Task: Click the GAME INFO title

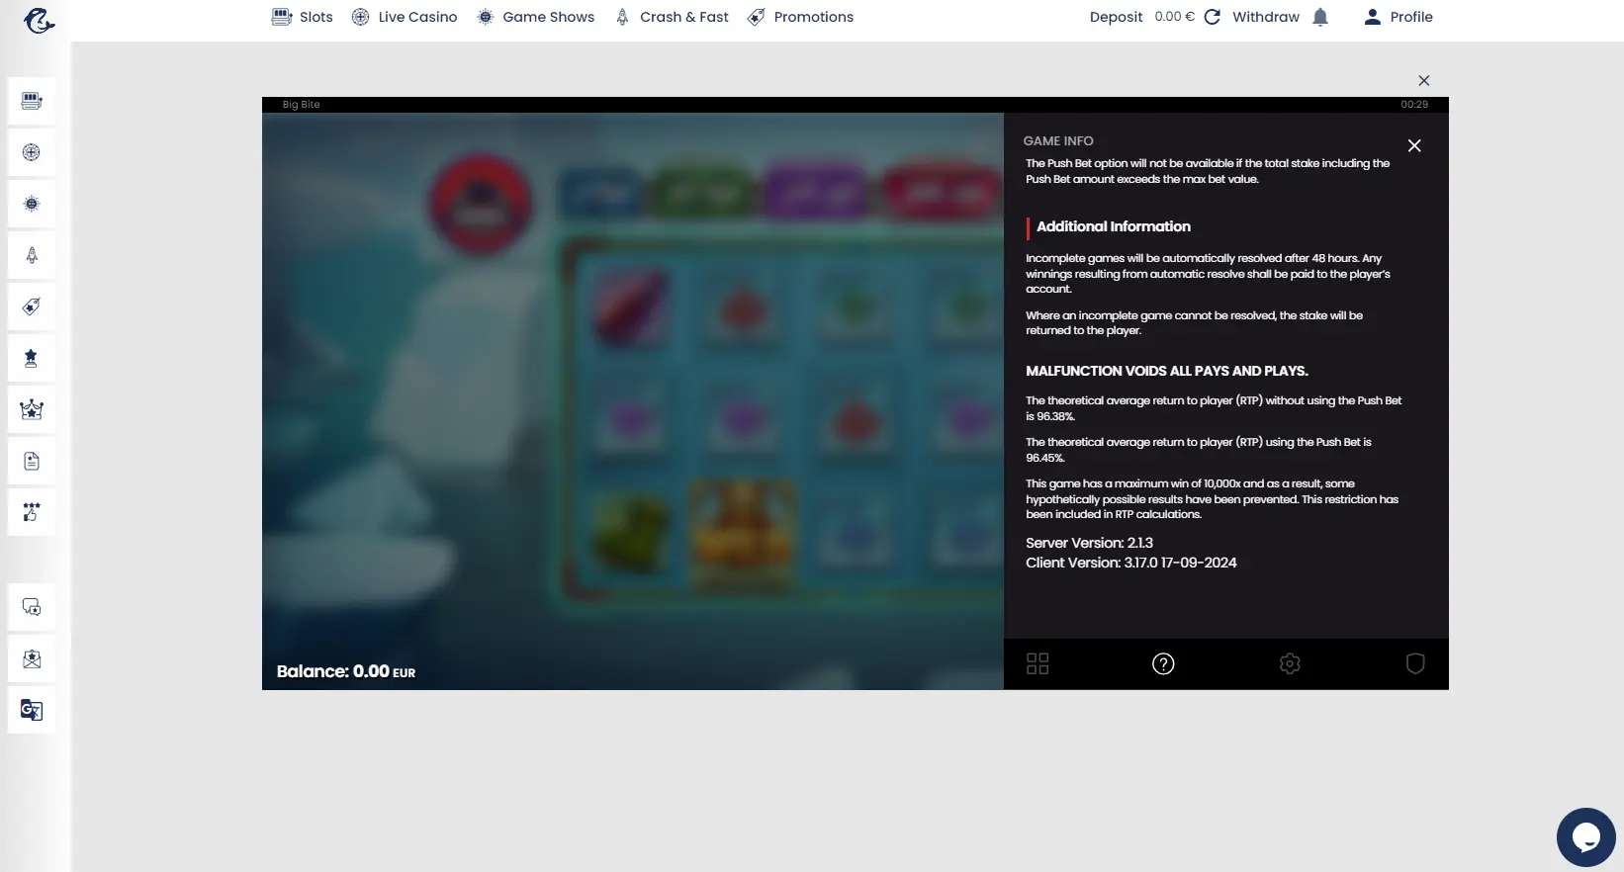Action: [1058, 141]
